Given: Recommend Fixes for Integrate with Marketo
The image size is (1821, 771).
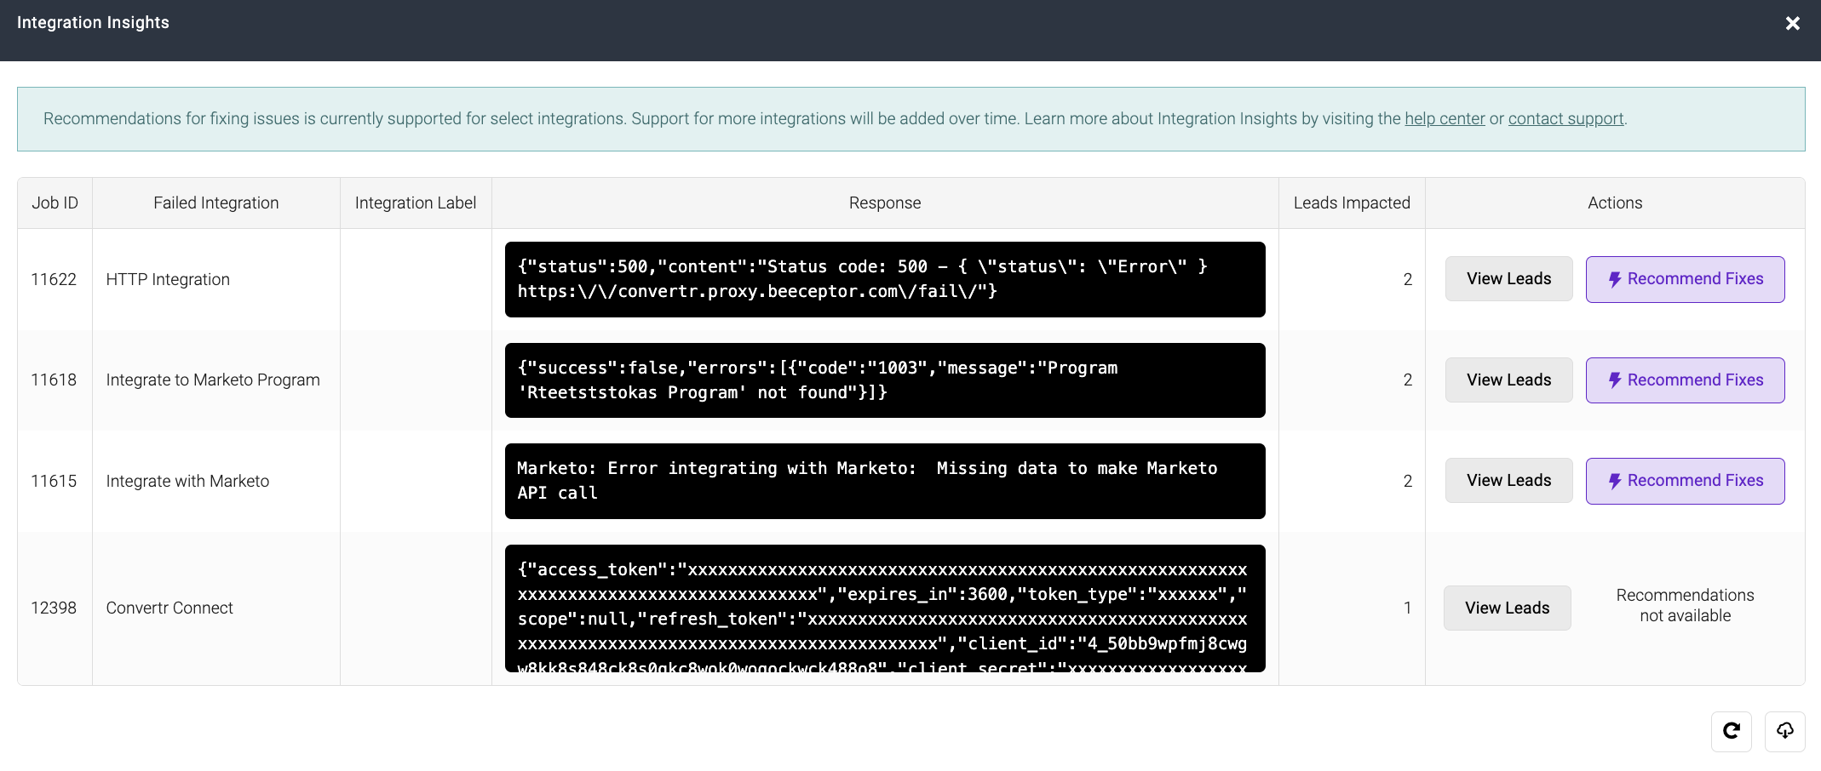Looking at the screenshot, I should coord(1685,481).
